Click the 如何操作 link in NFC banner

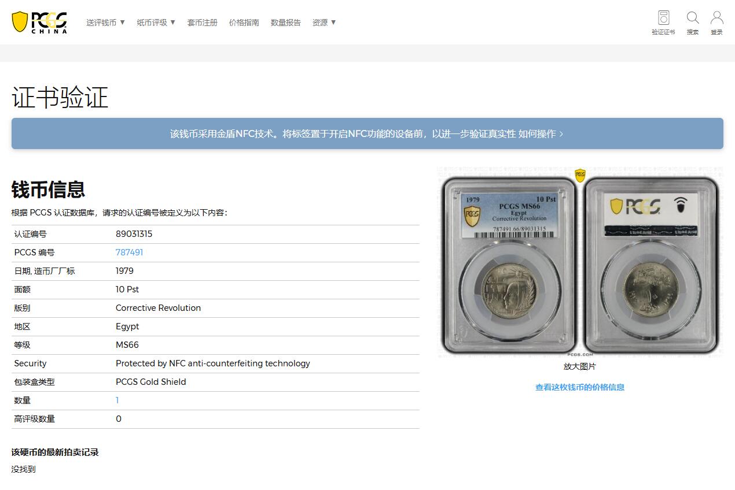(541, 133)
